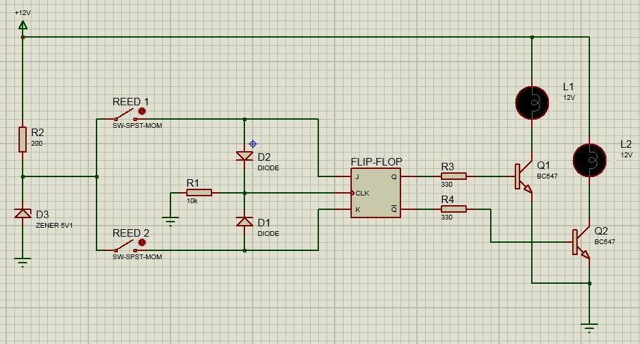Click the 330 value under R3

pos(446,184)
